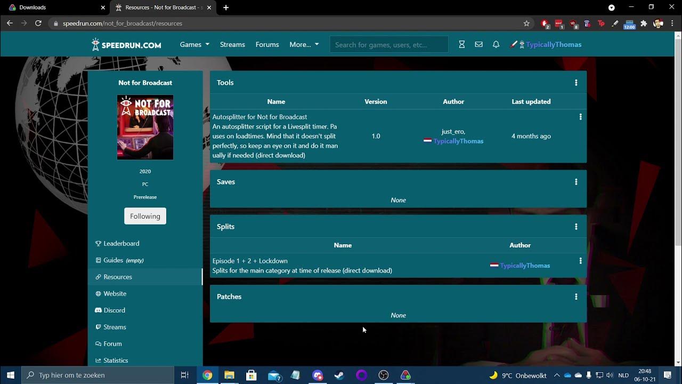This screenshot has height=384, width=682.
Task: Open the Streams nav item
Action: point(232,45)
